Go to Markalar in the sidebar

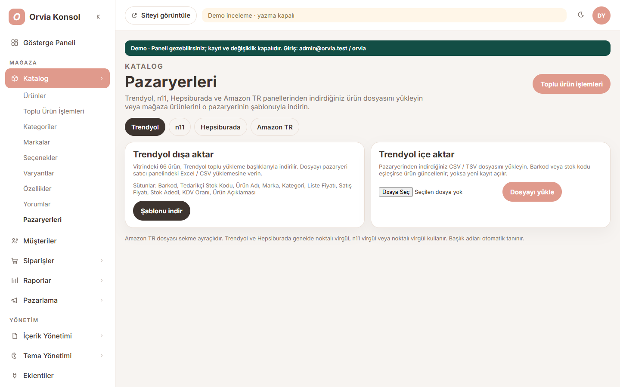pos(37,142)
